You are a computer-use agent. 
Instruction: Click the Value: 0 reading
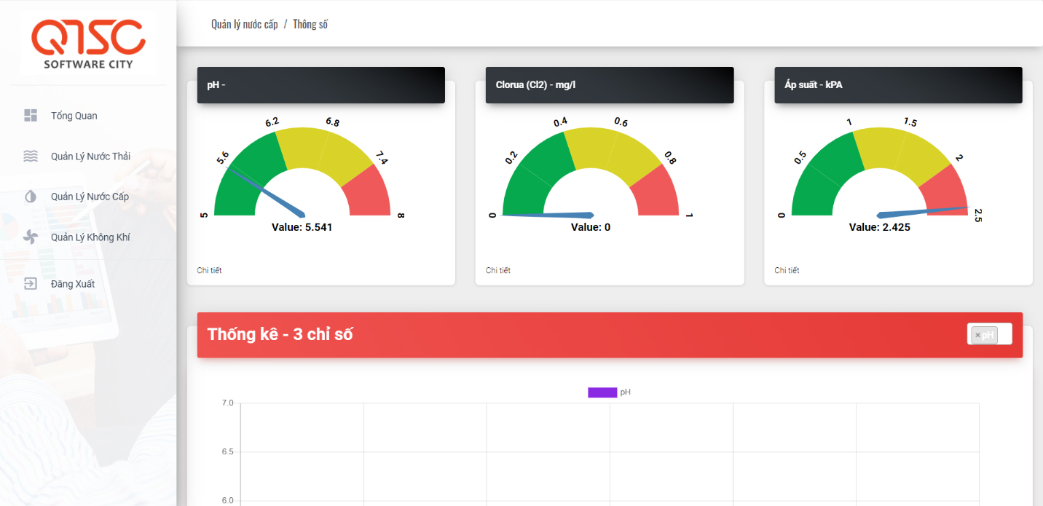pyautogui.click(x=591, y=227)
